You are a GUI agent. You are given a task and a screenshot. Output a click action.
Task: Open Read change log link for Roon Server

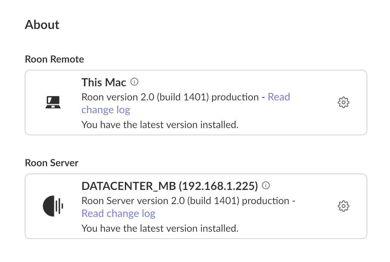(x=118, y=214)
